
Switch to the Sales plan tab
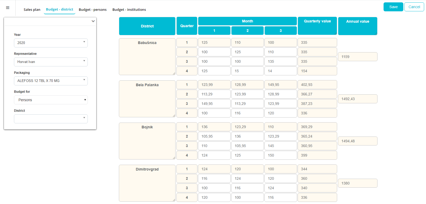click(x=32, y=9)
